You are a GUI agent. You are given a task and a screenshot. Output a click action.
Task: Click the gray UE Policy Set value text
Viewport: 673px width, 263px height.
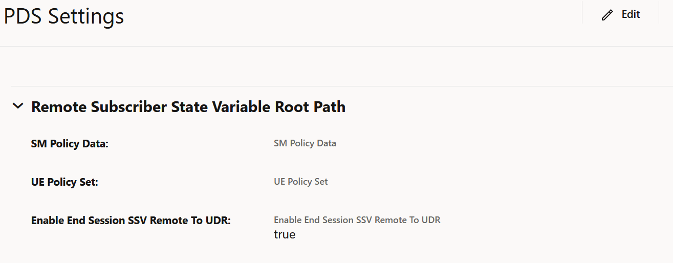click(301, 182)
